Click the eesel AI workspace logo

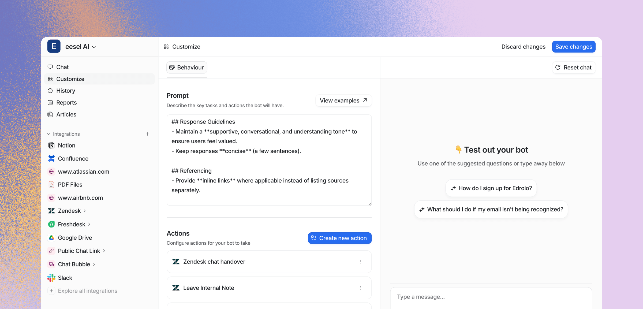54,46
